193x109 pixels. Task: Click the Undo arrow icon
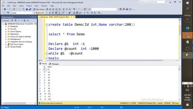click(74, 9)
